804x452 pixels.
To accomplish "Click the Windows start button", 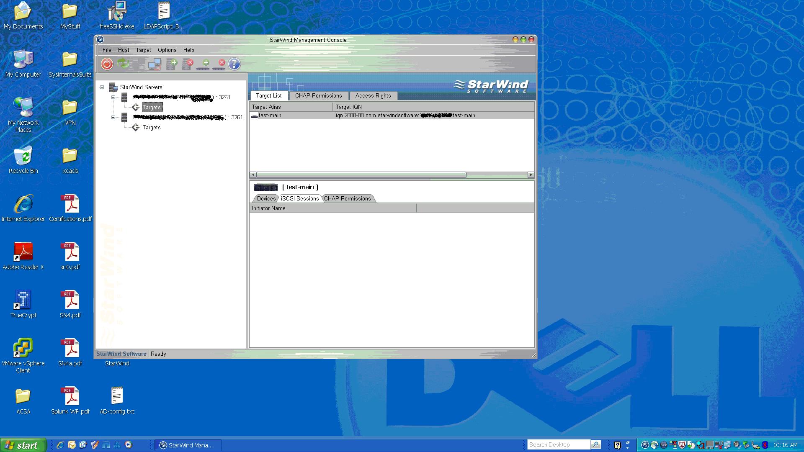I will coord(23,445).
